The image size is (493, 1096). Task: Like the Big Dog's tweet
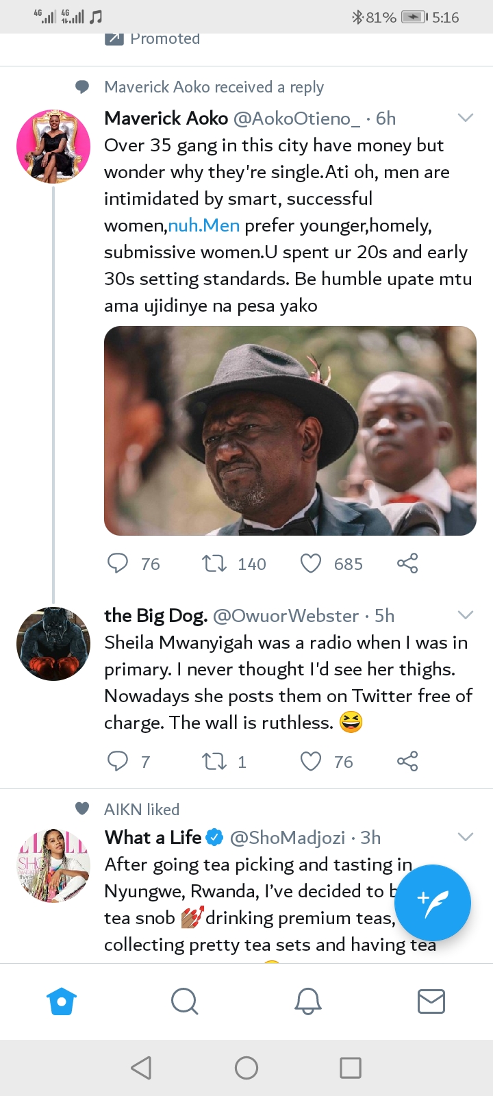(x=311, y=761)
